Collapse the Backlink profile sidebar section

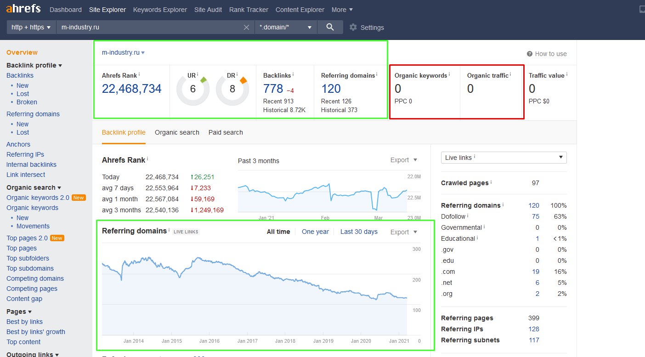pyautogui.click(x=34, y=65)
